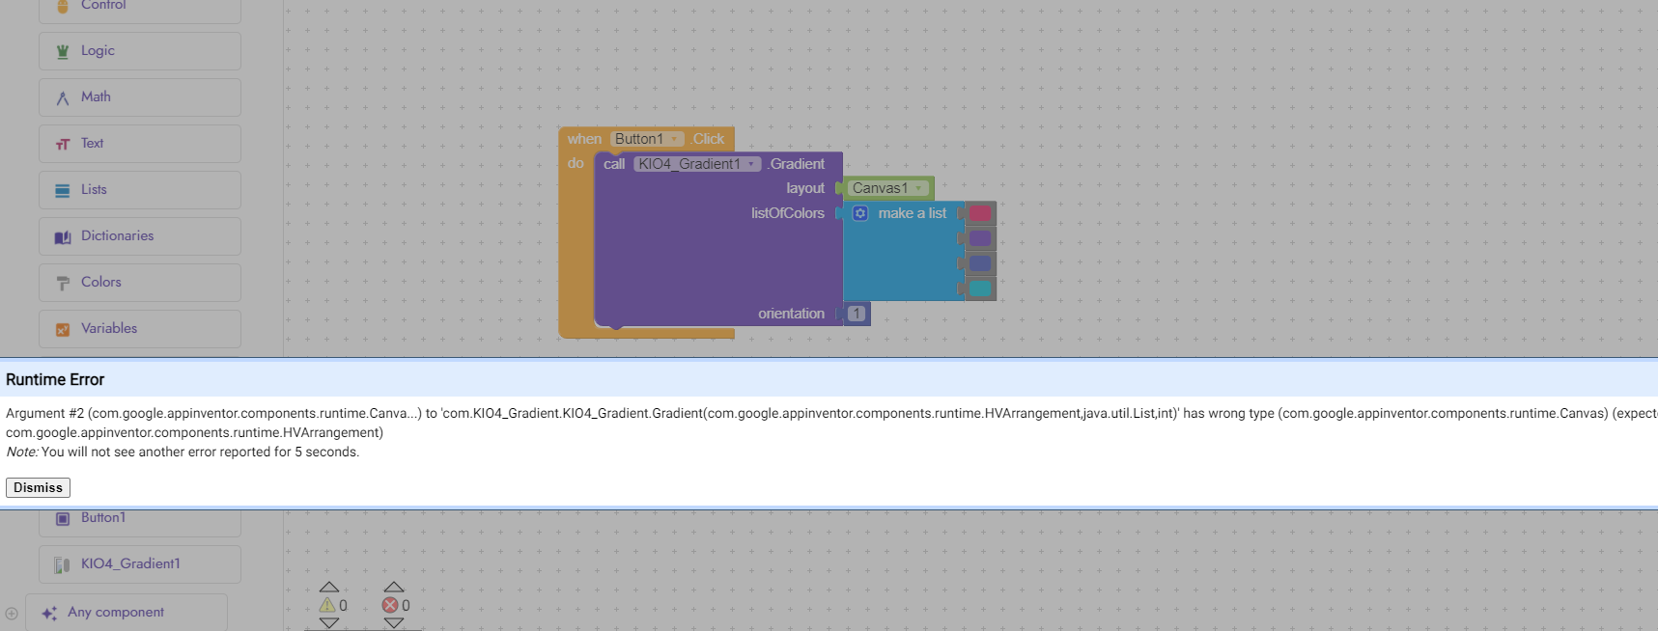Image resolution: width=1658 pixels, height=631 pixels.
Task: Click the make a list mutator gear
Action: 860,213
